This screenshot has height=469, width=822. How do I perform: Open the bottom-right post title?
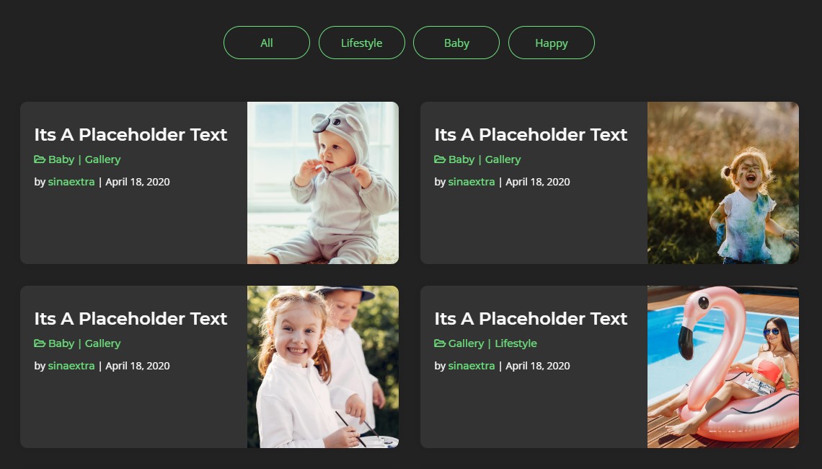point(531,319)
